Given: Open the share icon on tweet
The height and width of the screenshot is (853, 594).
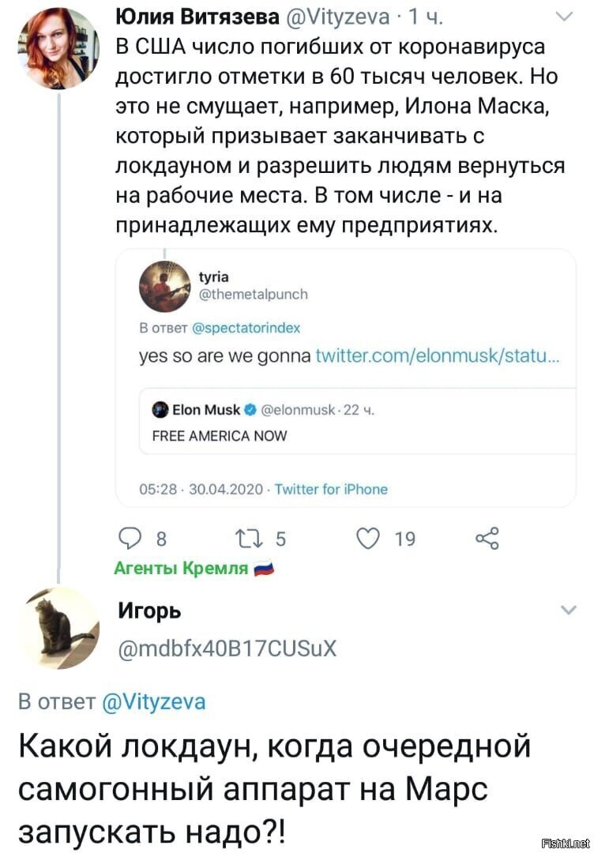Looking at the screenshot, I should pyautogui.click(x=487, y=538).
